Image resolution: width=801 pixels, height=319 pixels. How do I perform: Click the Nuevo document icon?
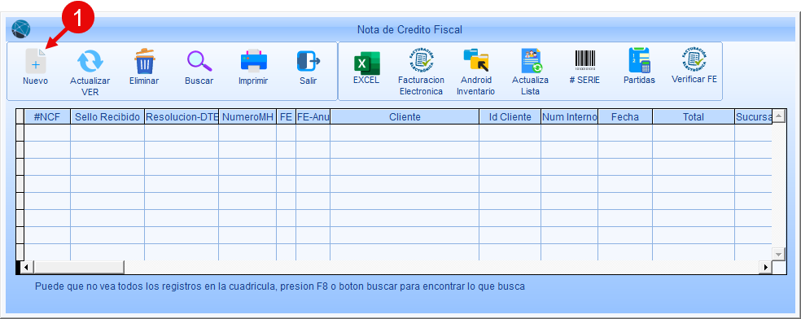[35, 61]
